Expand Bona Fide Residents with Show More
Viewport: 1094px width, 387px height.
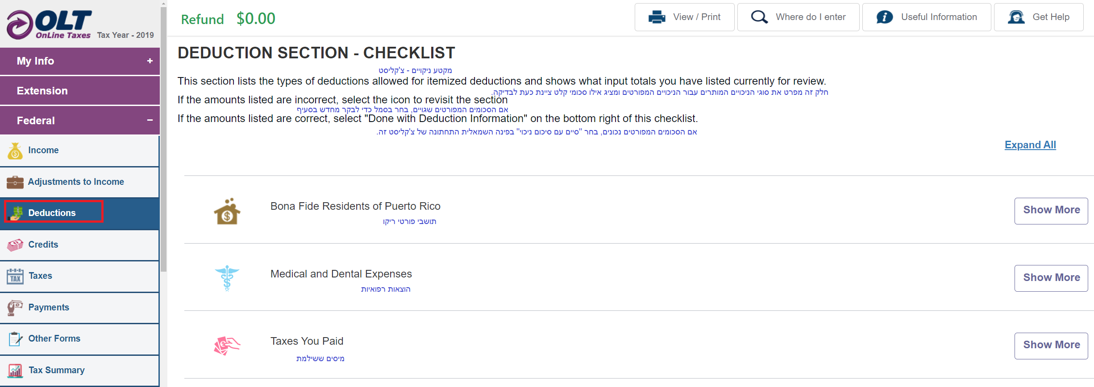[1051, 211]
